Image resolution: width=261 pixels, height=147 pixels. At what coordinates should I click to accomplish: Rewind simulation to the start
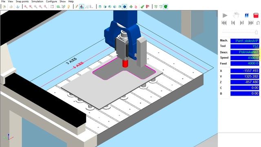click(x=224, y=23)
